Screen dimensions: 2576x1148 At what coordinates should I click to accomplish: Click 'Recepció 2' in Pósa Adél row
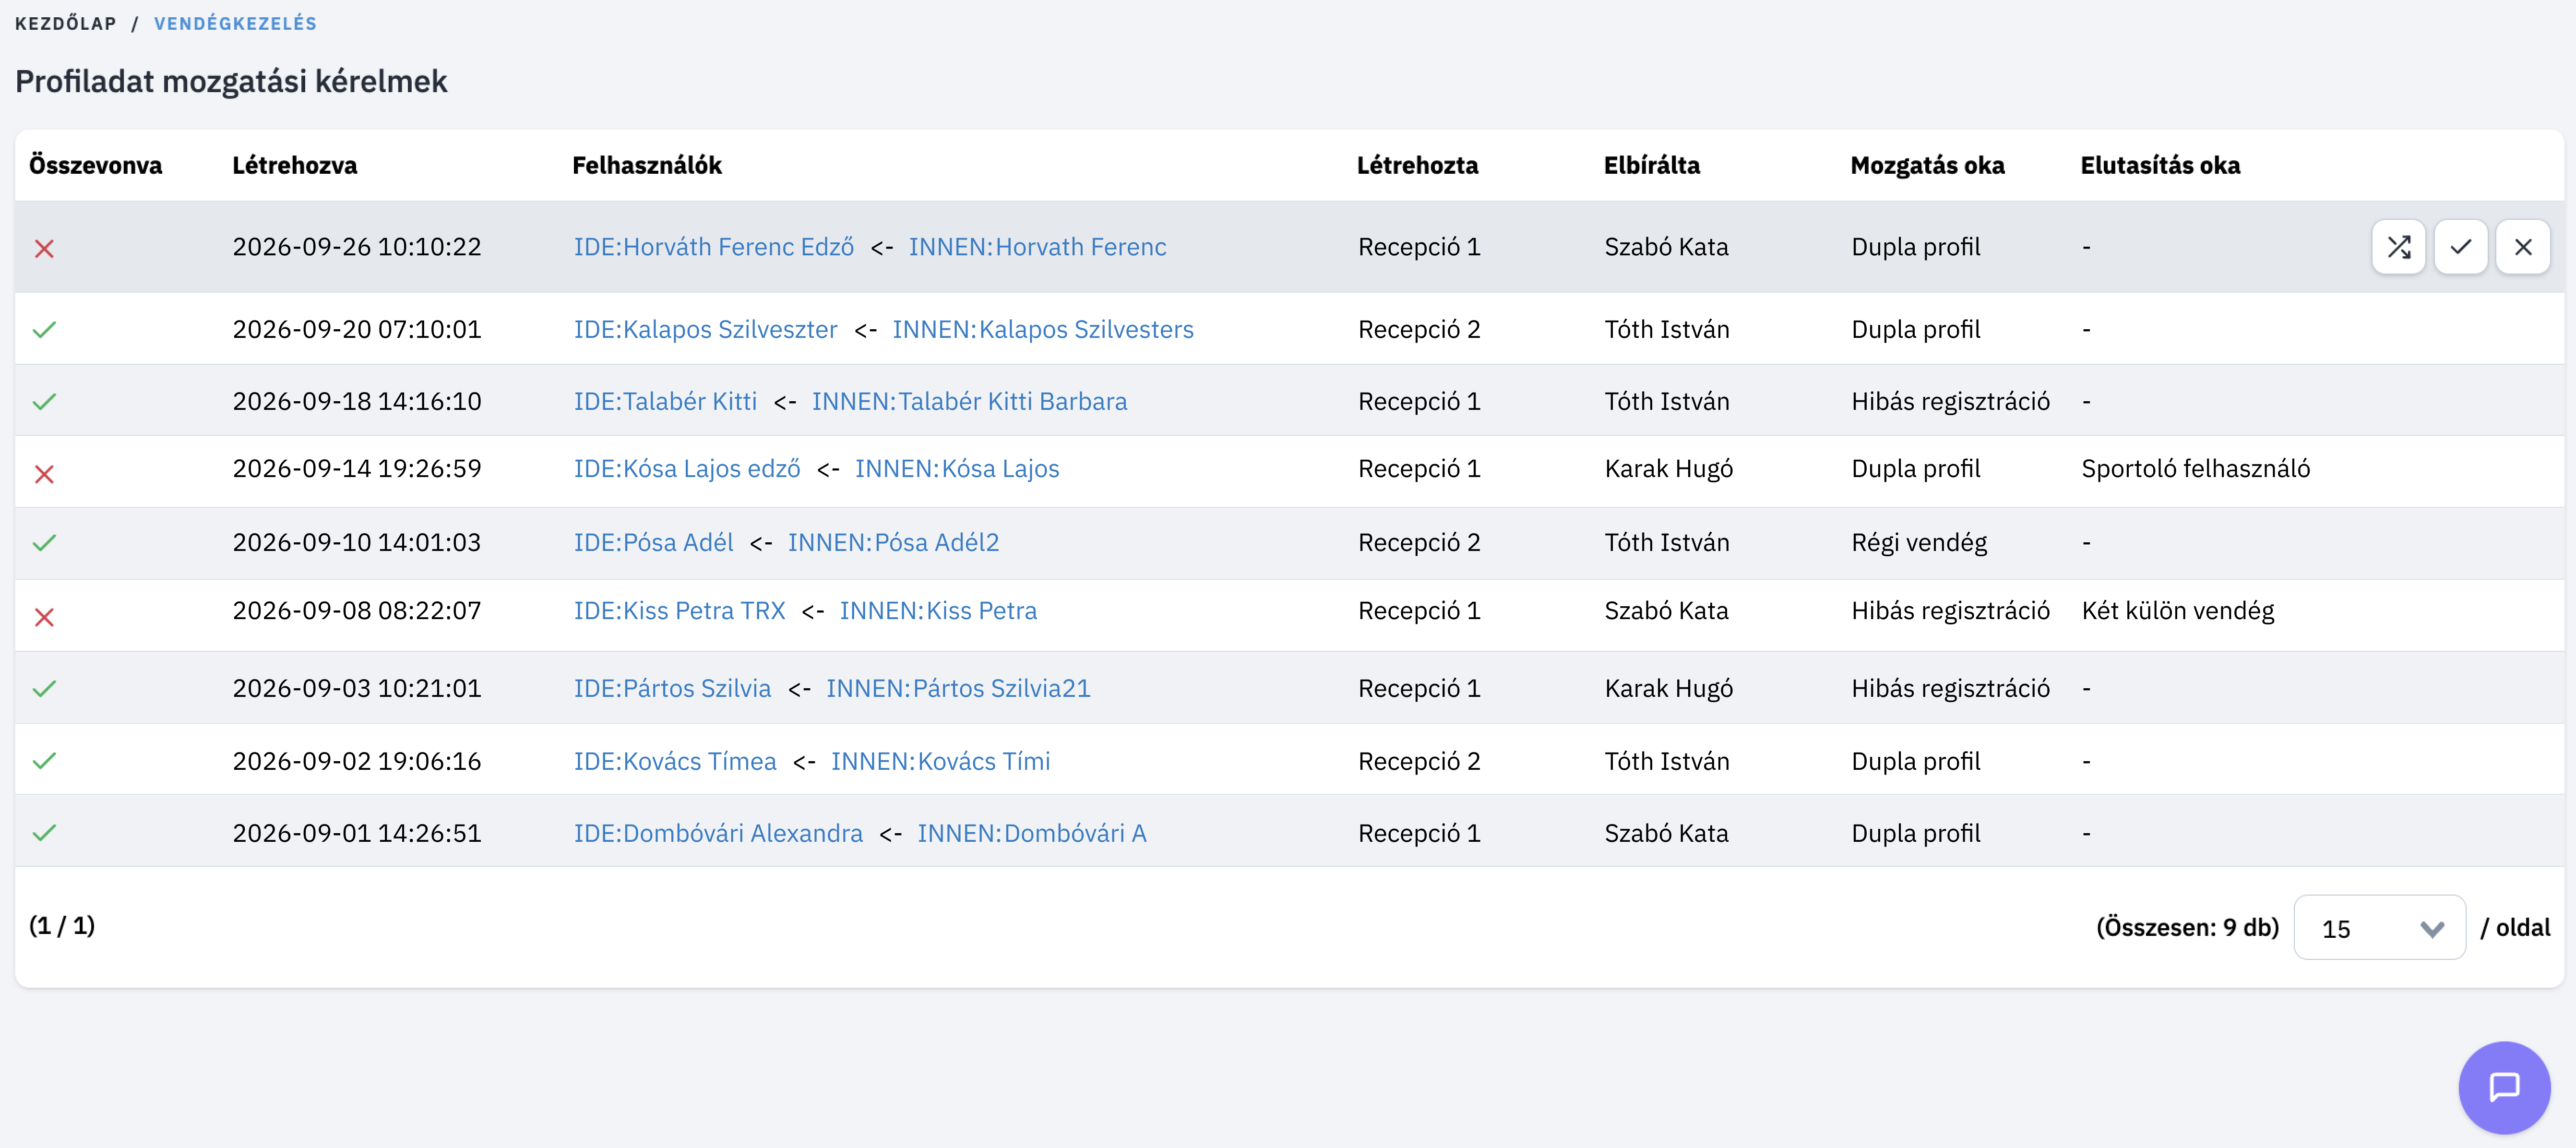pyautogui.click(x=1419, y=542)
